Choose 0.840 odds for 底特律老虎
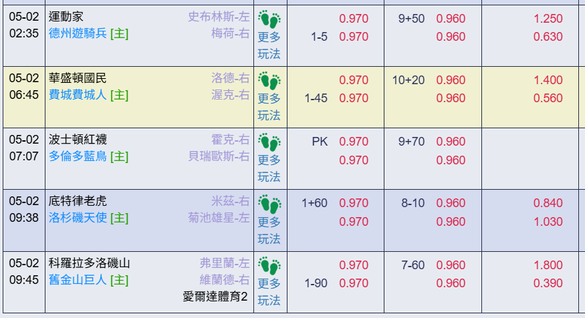Viewport: 585px width, 318px height. coord(548,203)
